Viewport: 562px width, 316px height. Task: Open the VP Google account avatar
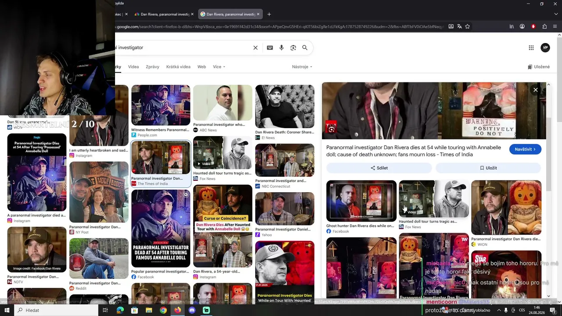(545, 48)
